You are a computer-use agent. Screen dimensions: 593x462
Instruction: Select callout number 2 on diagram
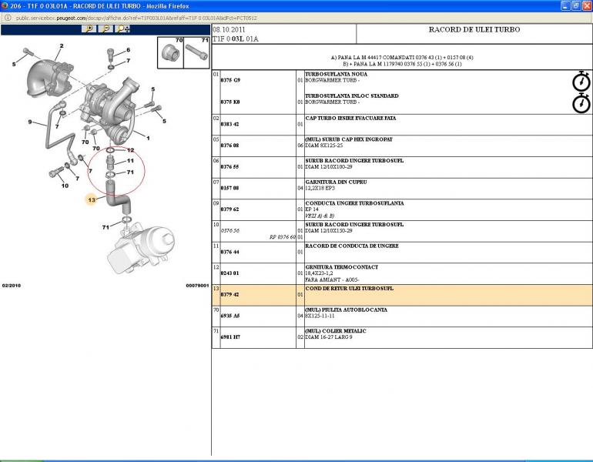point(62,46)
